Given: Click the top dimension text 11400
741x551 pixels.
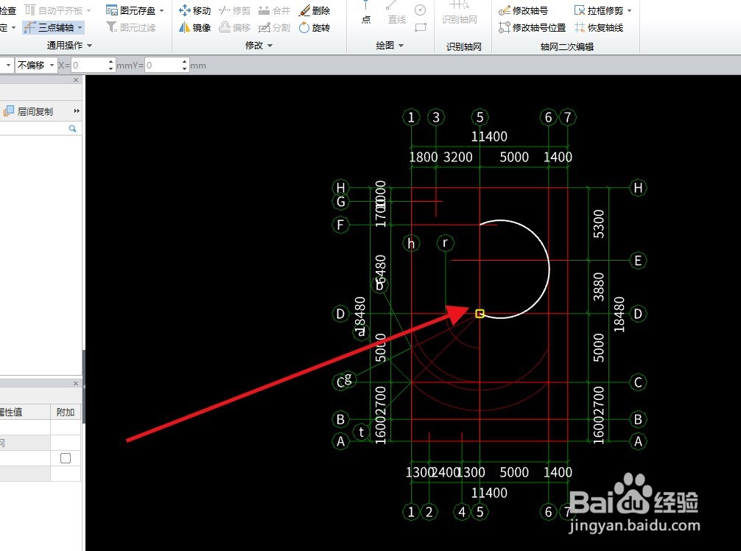Looking at the screenshot, I should click(489, 136).
